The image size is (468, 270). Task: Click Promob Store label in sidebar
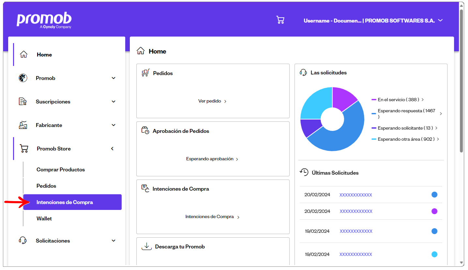(54, 149)
